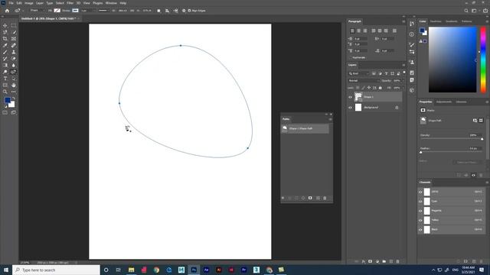The height and width of the screenshot is (275, 490).
Task: Toggle the Align Edges checkbox
Action: (x=189, y=11)
